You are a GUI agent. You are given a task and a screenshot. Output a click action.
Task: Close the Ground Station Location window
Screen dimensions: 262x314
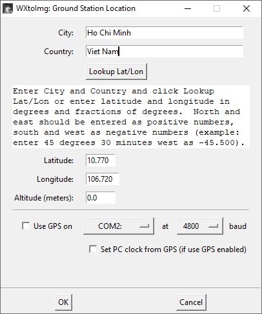point(247,8)
